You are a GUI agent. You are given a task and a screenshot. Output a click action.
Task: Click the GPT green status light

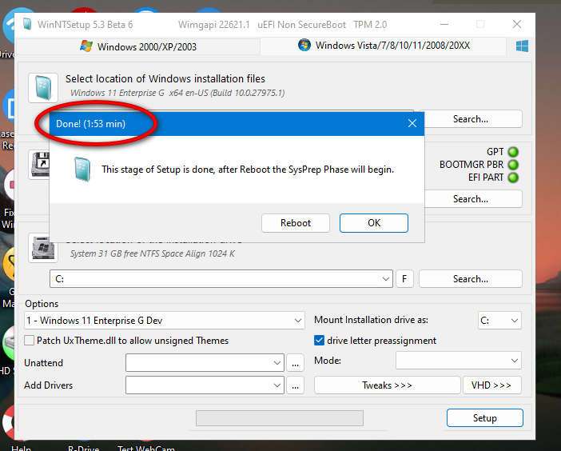[x=513, y=152]
